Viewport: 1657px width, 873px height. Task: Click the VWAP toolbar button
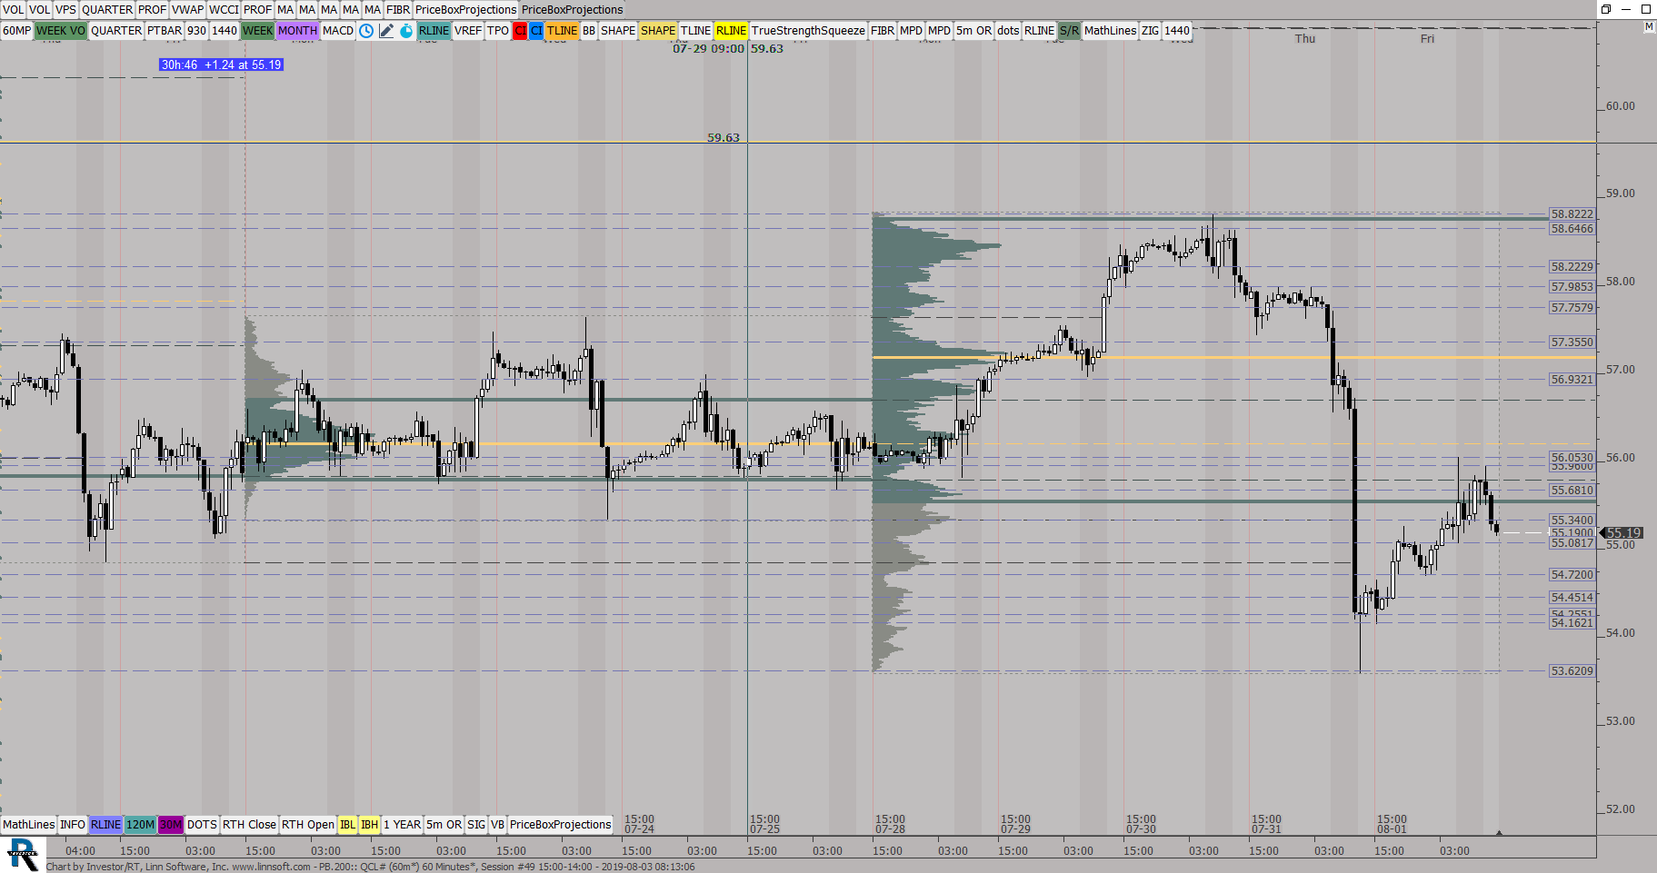click(188, 10)
